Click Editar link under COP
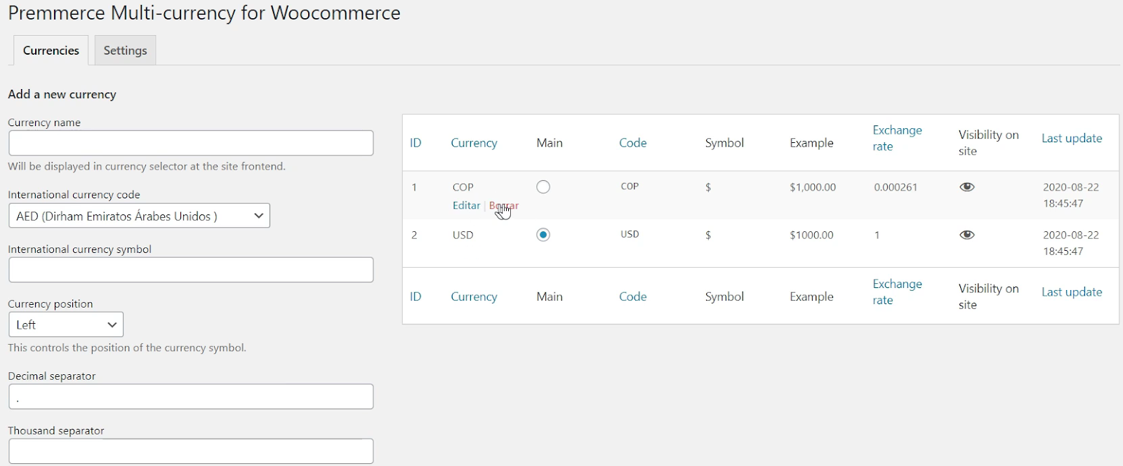 tap(466, 205)
